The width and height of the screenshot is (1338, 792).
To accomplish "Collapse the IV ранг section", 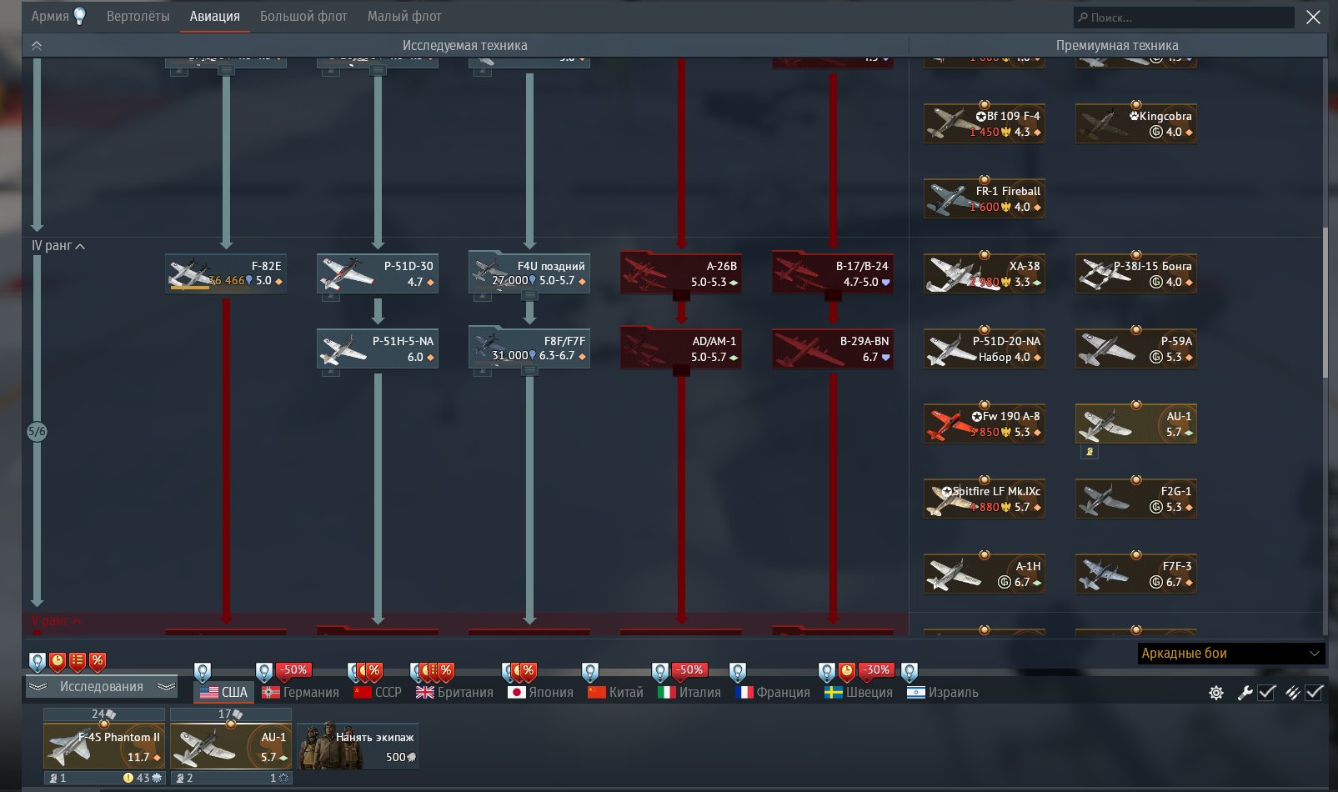I will pyautogui.click(x=58, y=246).
